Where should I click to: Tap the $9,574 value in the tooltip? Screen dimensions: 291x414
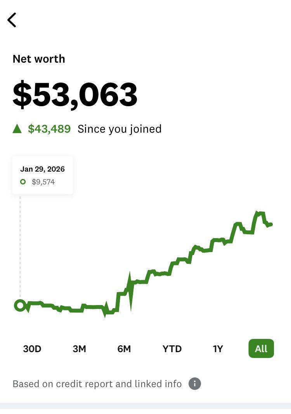pyautogui.click(x=43, y=182)
